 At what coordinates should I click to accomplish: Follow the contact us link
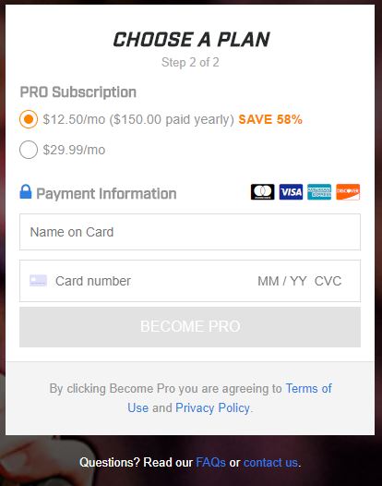pos(271,463)
